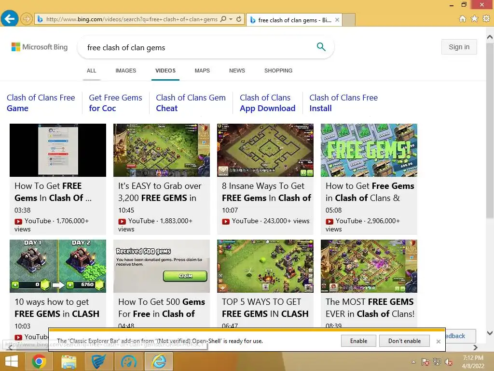
Task: Open a new blank tab
Action: [348, 20]
